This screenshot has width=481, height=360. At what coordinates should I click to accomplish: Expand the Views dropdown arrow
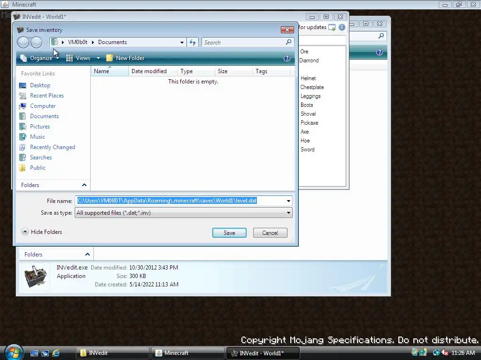(98, 58)
